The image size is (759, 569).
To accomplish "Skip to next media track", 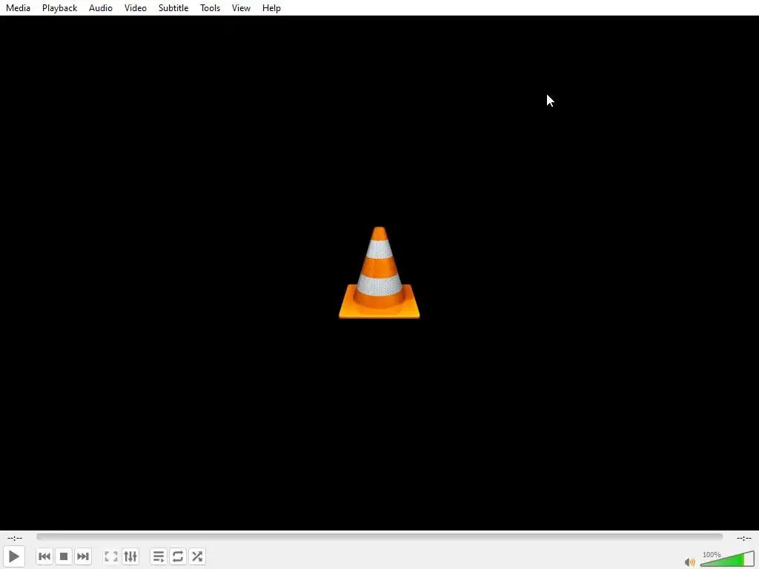I will [83, 556].
